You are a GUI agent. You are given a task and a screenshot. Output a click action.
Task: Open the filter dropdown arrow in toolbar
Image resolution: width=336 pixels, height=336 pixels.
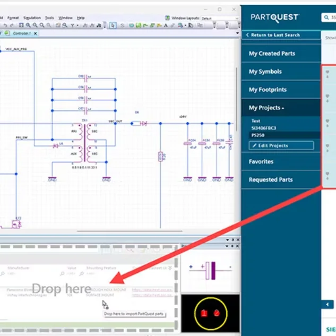77,25
